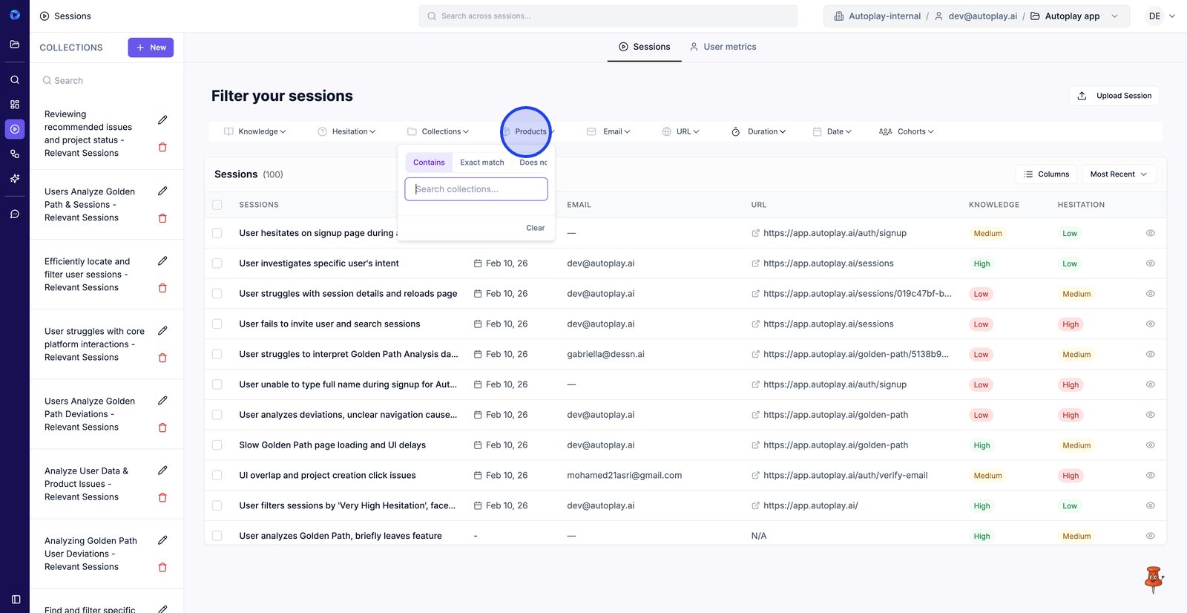Viewport: 1187px width, 613px height.
Task: Toggle sidebar panel icon at bottom left
Action: 16,599
